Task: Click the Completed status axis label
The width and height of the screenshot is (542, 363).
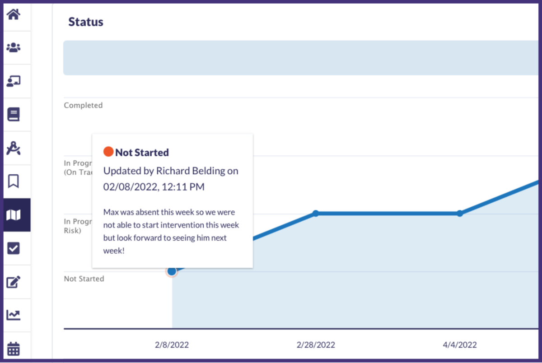Action: 83,105
